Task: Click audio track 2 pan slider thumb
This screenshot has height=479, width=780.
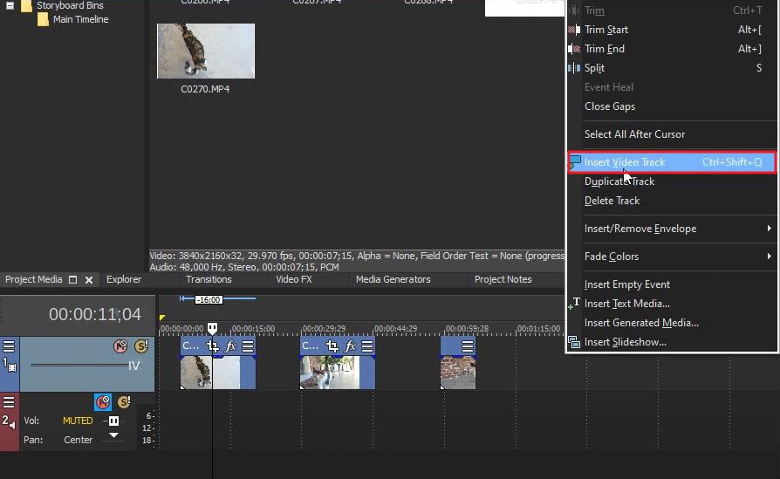Action: tap(114, 435)
